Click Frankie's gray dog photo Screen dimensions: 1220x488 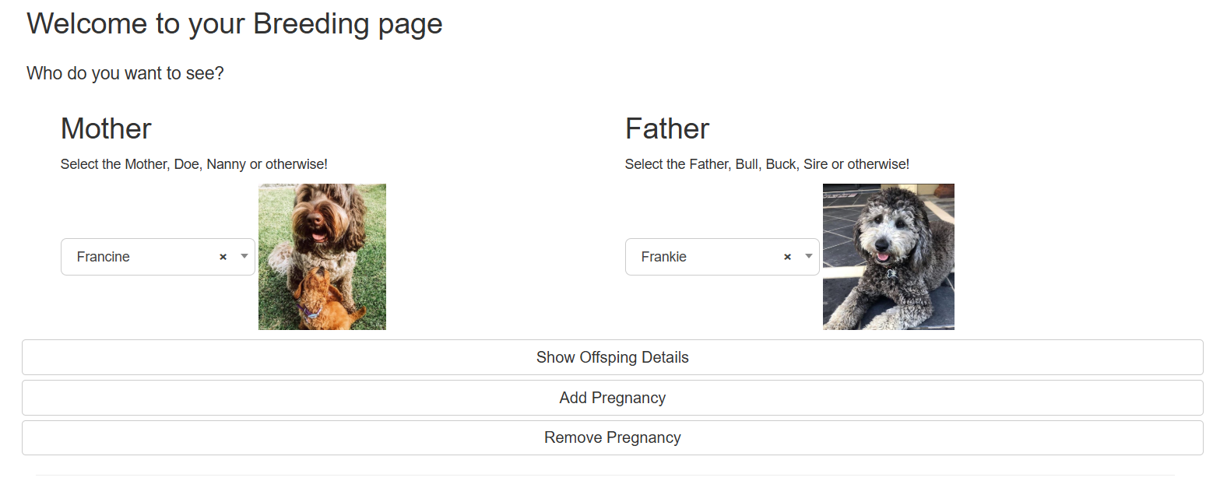tap(888, 257)
